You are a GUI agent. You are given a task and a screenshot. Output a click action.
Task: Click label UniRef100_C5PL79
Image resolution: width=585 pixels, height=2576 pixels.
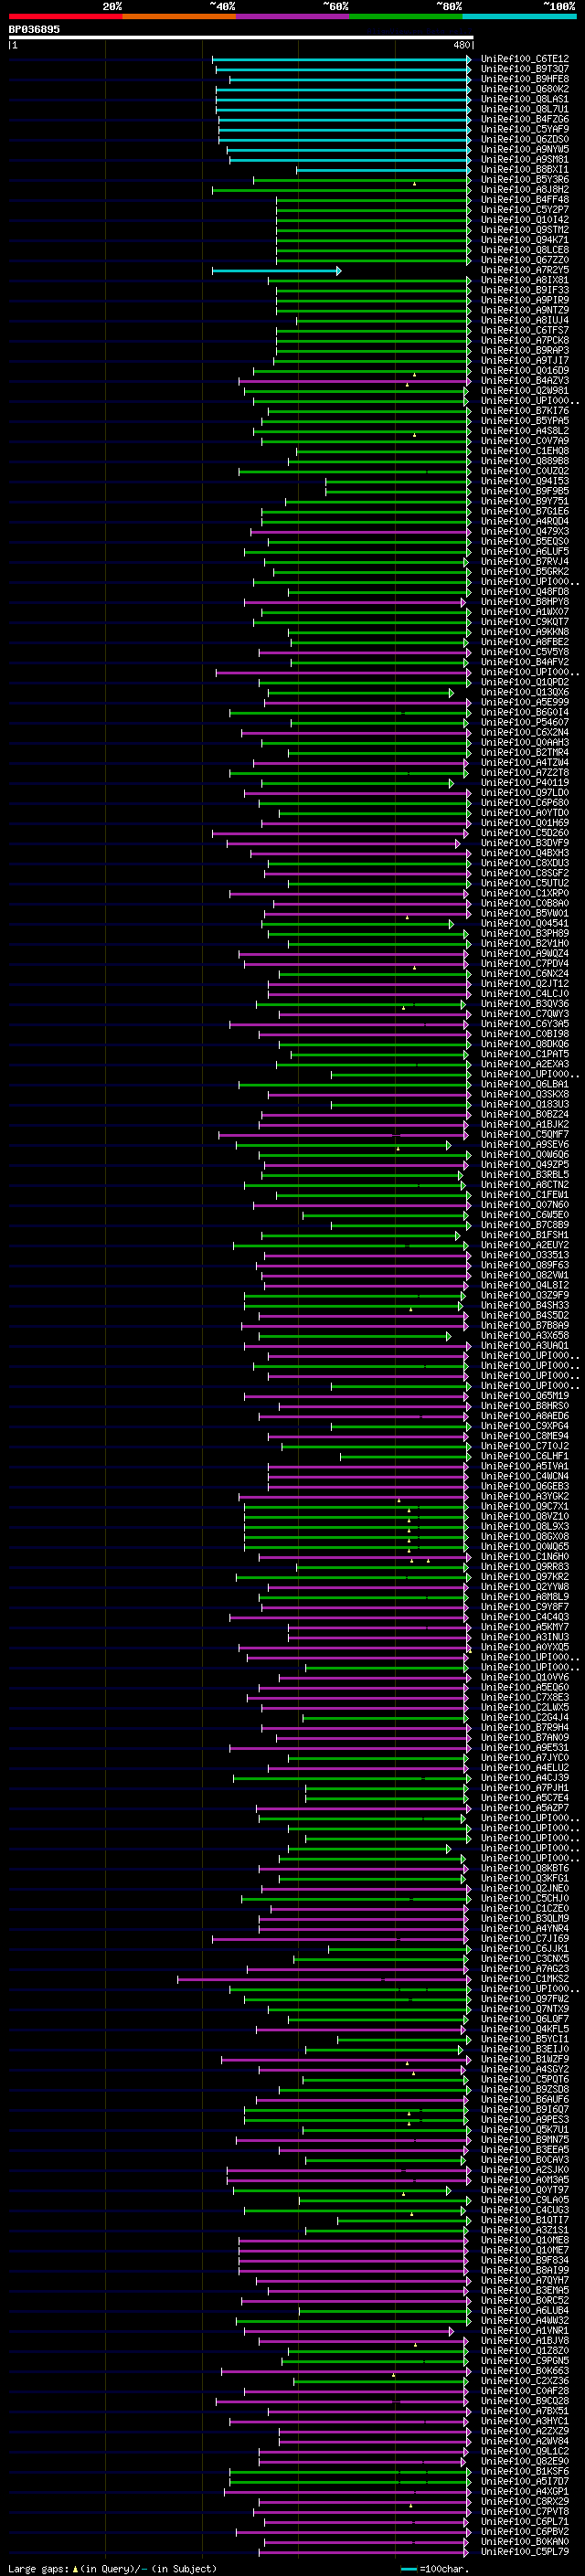pos(524,2552)
